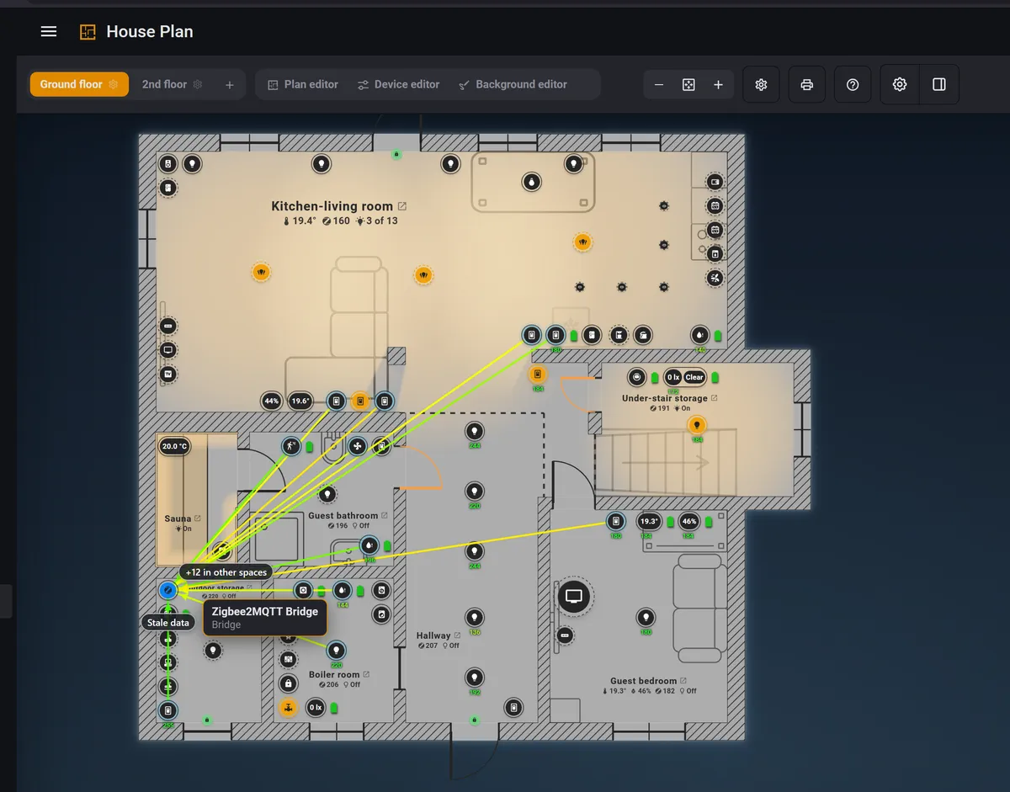Image resolution: width=1010 pixels, height=792 pixels.
Task: Click the Stale data badge
Action: (168, 623)
